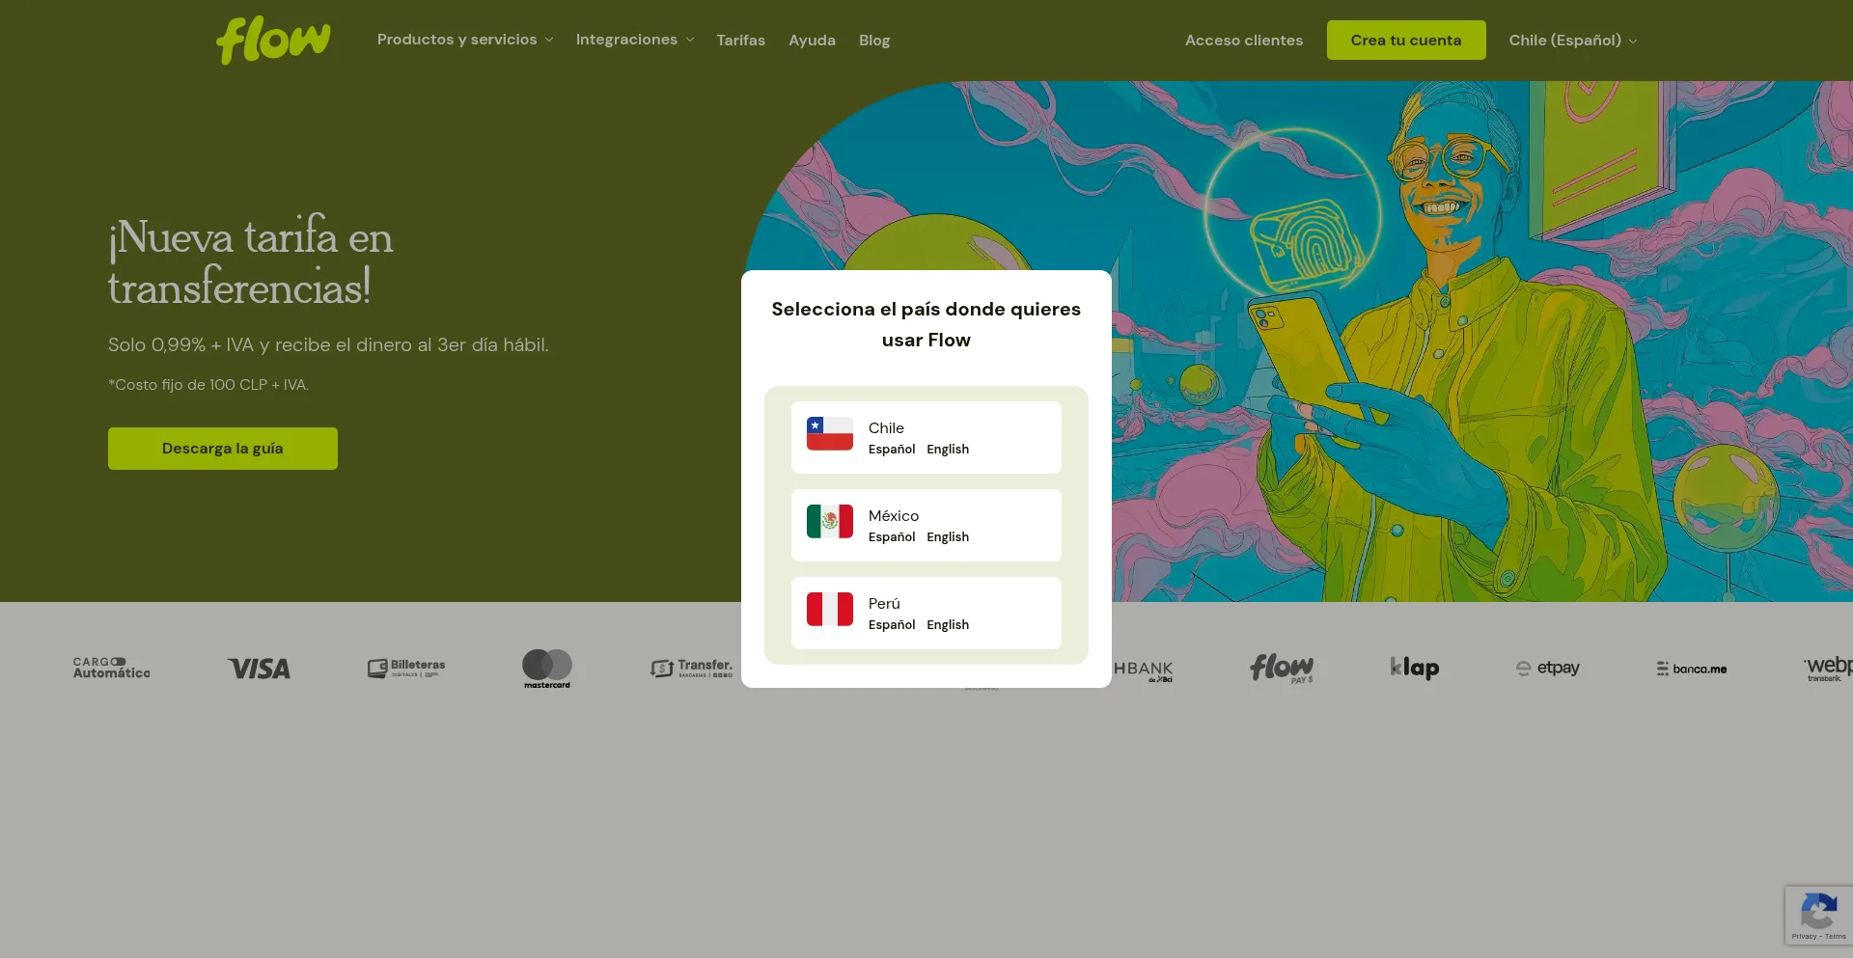Click the Chile flag icon
Screen dimensions: 1853x958
tap(829, 434)
